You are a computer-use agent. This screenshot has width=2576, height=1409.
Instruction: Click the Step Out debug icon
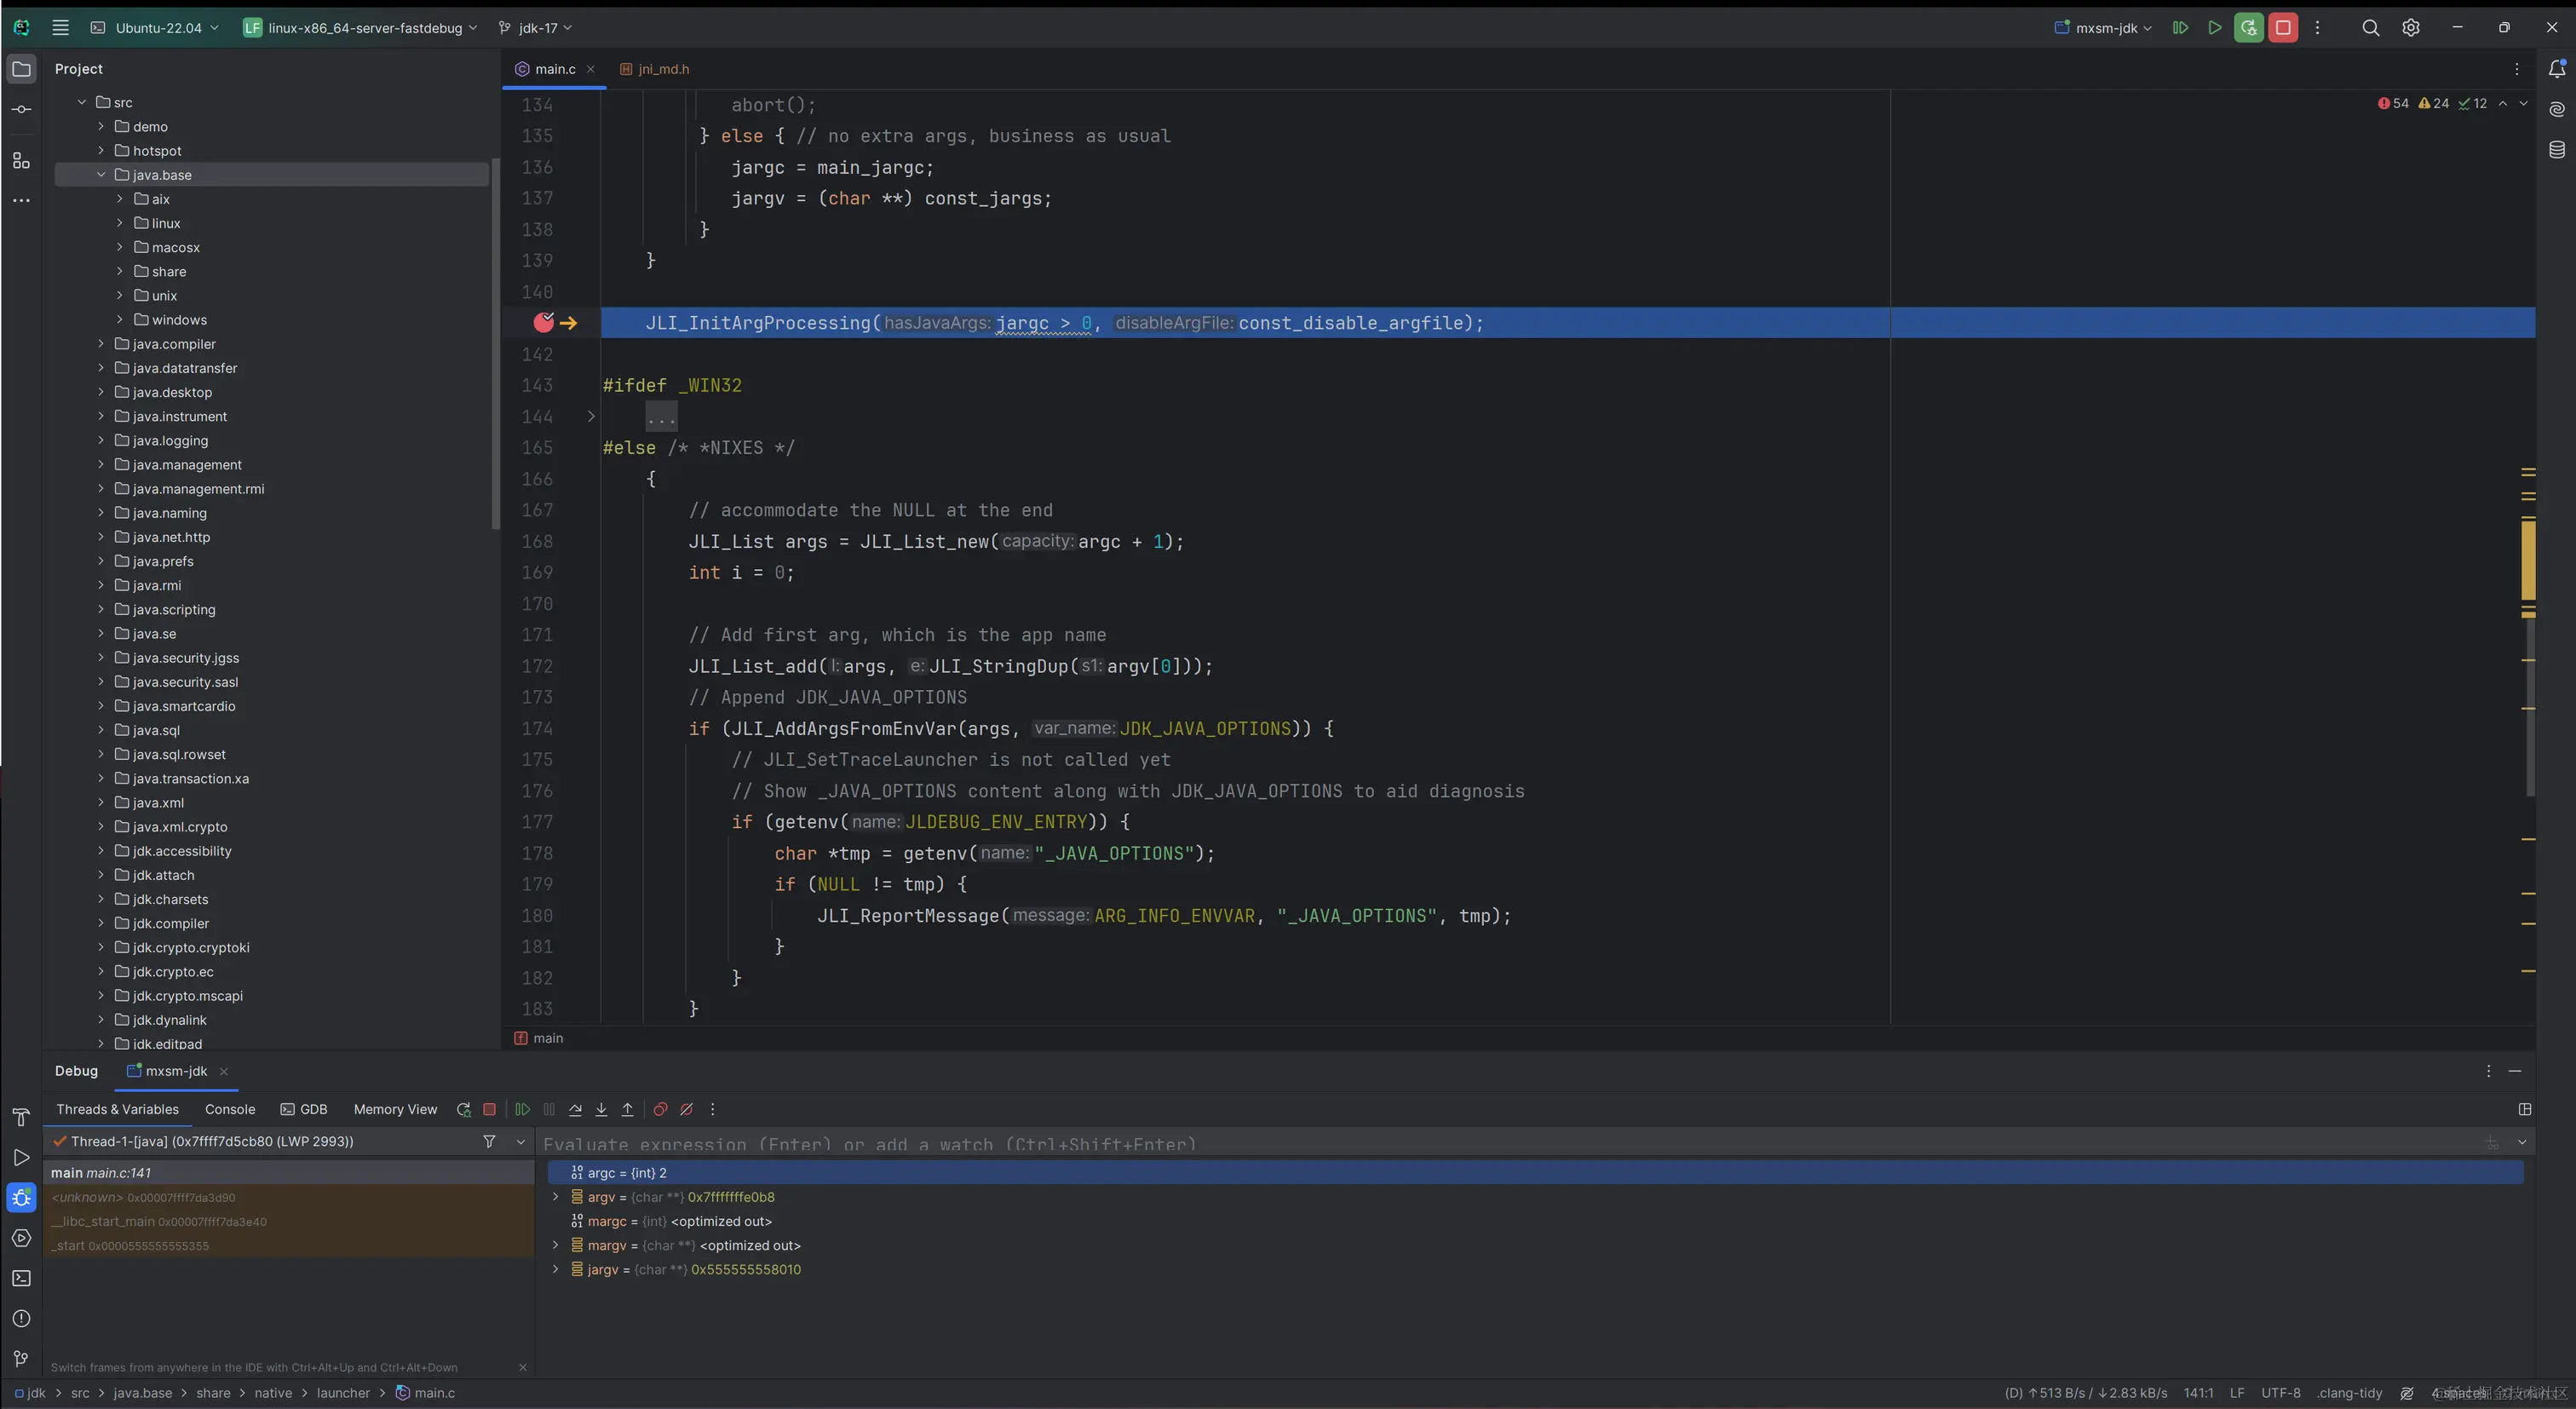click(627, 1109)
